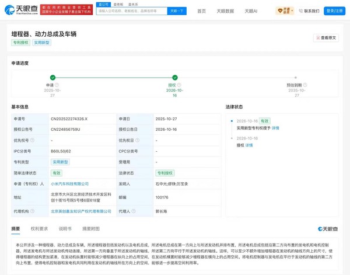Select the 查老板 search tab
350x275 pixels.
pyautogui.click(x=118, y=4)
